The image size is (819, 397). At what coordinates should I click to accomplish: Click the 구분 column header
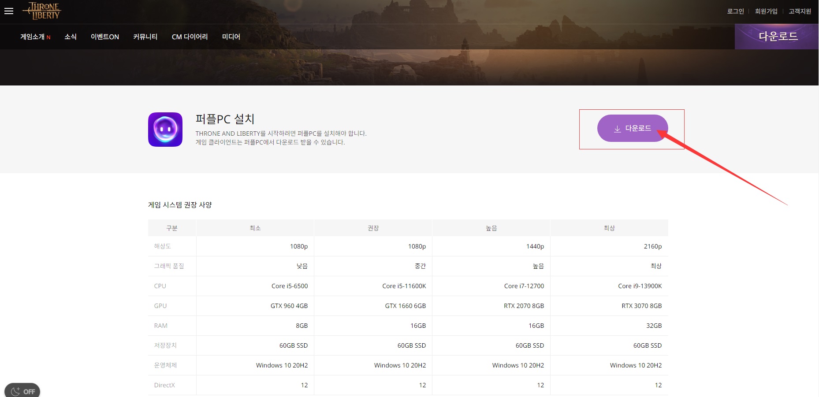tap(172, 228)
